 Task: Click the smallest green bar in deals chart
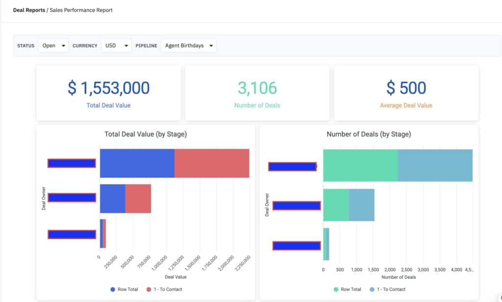point(325,244)
